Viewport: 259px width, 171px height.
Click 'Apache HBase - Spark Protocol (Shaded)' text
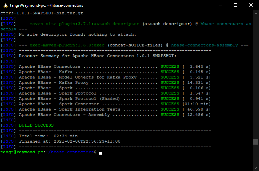(x=69, y=99)
